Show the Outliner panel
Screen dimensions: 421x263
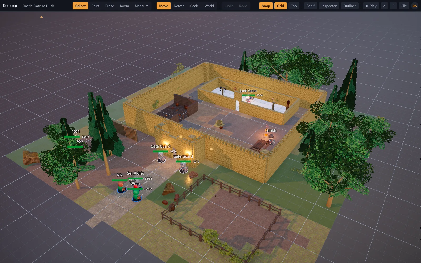click(x=350, y=6)
